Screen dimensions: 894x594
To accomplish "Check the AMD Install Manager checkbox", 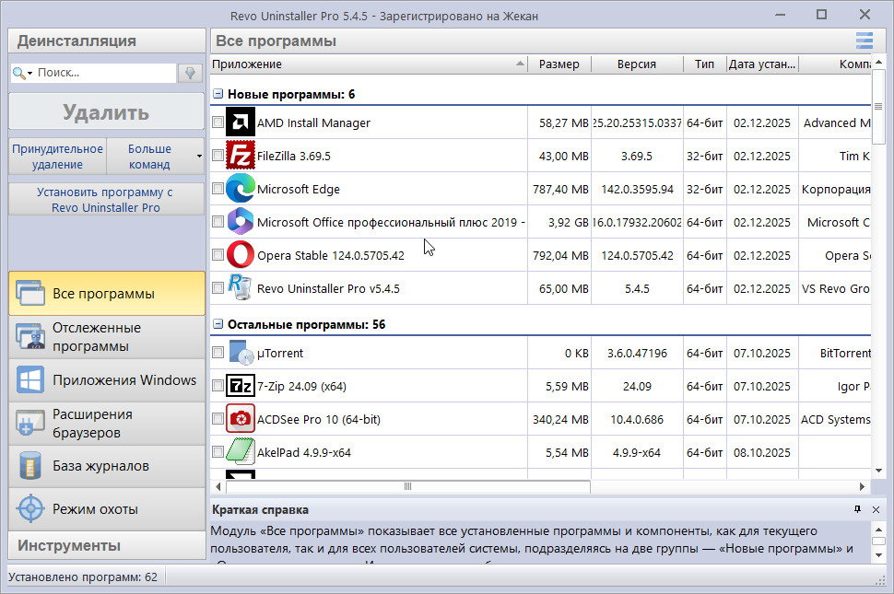I will coord(218,122).
